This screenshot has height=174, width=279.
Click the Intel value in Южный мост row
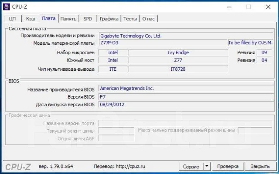click(113, 60)
